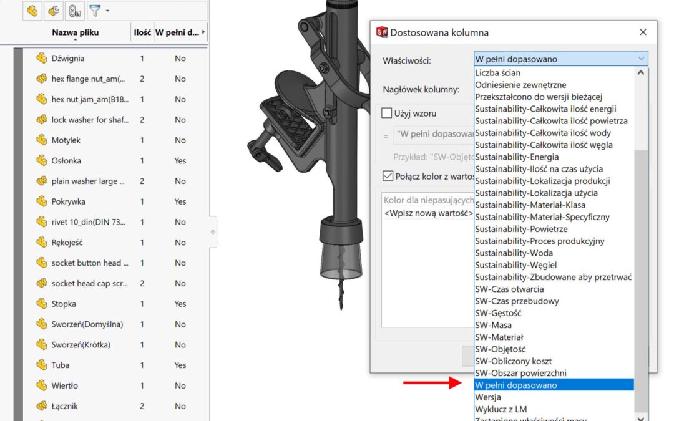Open the filter dropdown arrow
Screen dimensions: 674x421
pos(107,11)
